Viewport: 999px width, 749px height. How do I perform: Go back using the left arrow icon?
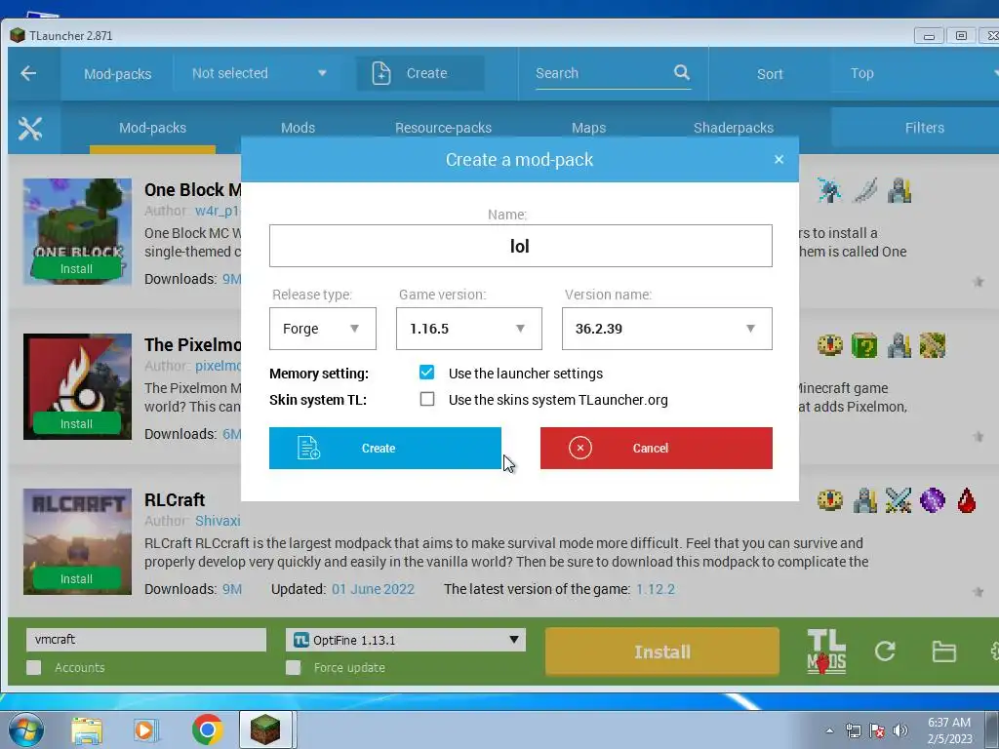(28, 73)
